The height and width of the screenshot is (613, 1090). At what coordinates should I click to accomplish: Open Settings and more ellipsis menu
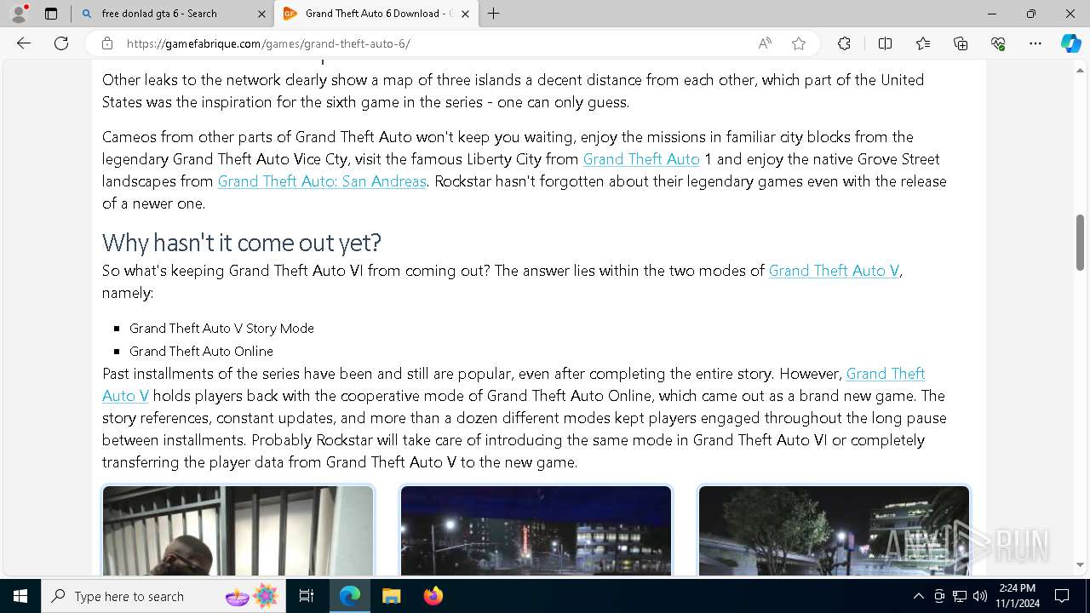[1035, 43]
